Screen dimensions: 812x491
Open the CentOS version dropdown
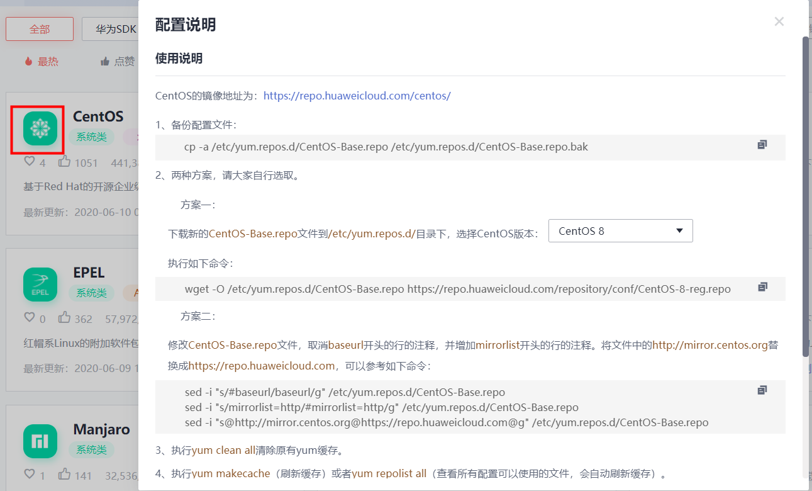tap(620, 231)
